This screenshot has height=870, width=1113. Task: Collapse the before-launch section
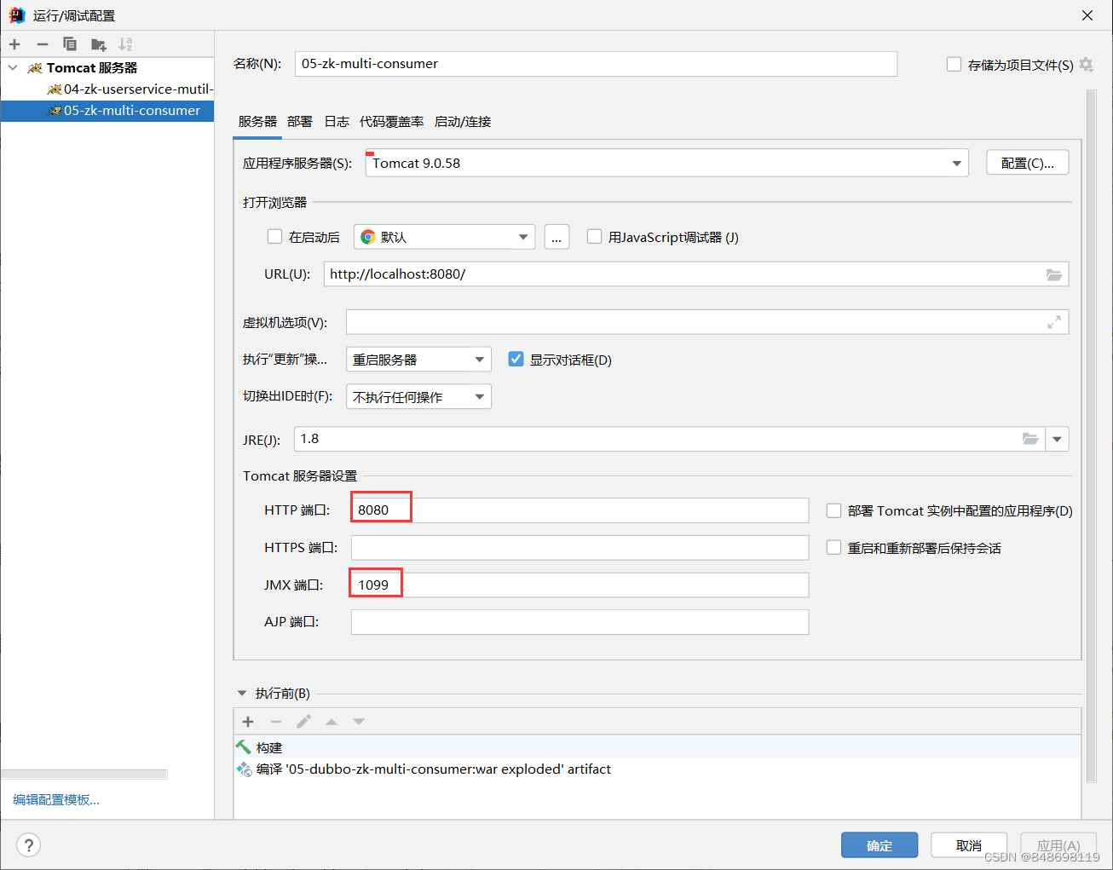[242, 694]
